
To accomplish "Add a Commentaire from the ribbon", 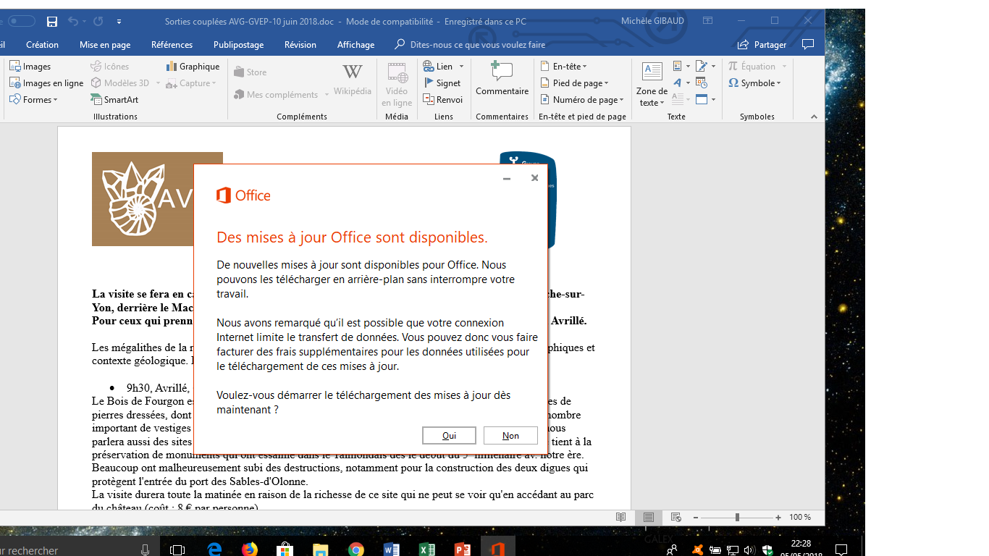I will (502, 79).
